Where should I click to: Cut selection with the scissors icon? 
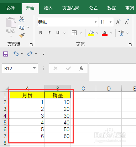click(22, 19)
